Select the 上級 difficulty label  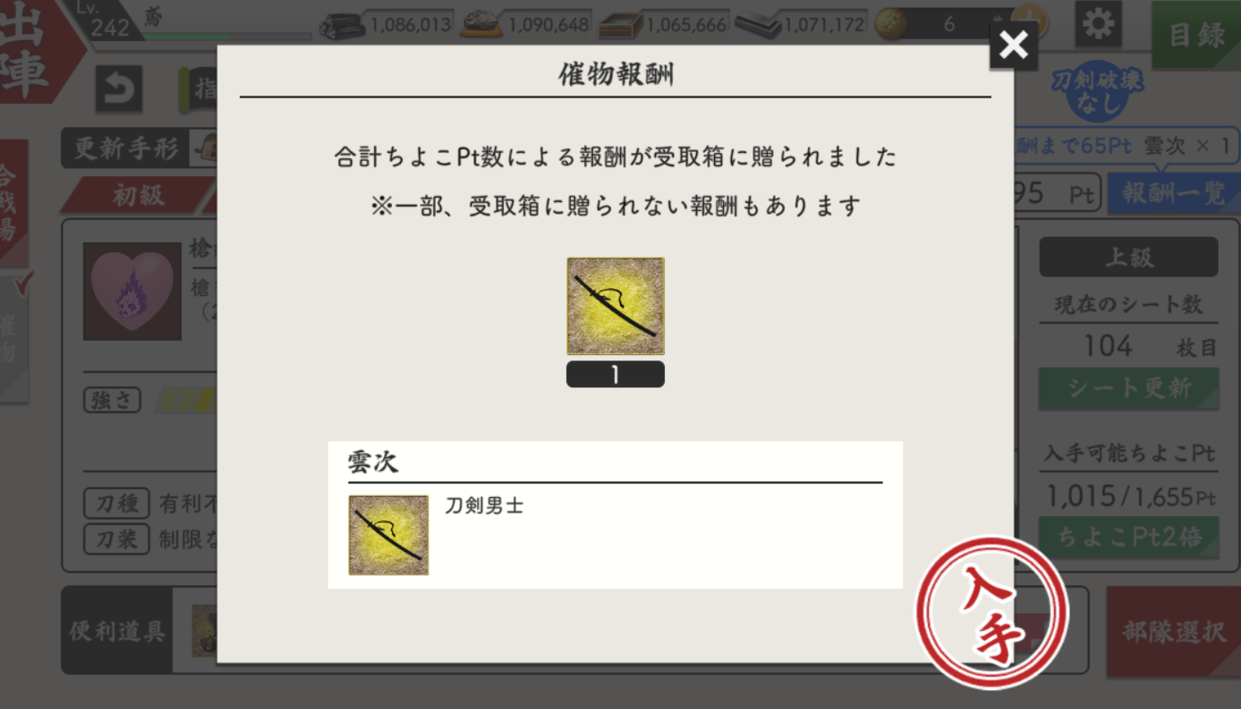pyautogui.click(x=1128, y=257)
